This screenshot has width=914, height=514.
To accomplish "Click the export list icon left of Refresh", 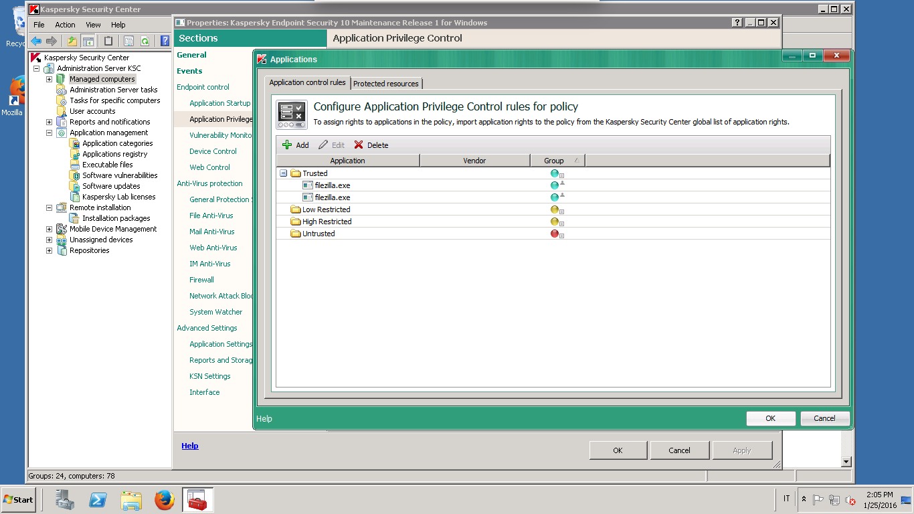I will pos(129,41).
